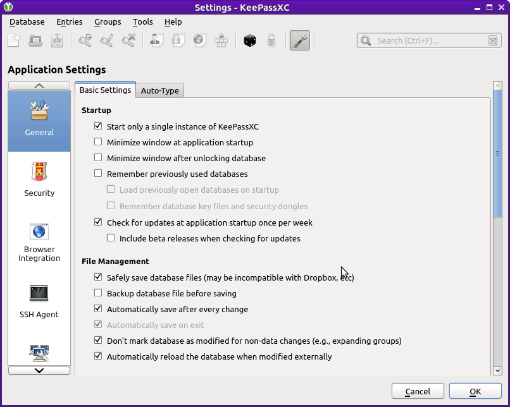Uncheck single instance startup option
Image resolution: width=510 pixels, height=407 pixels.
point(98,126)
